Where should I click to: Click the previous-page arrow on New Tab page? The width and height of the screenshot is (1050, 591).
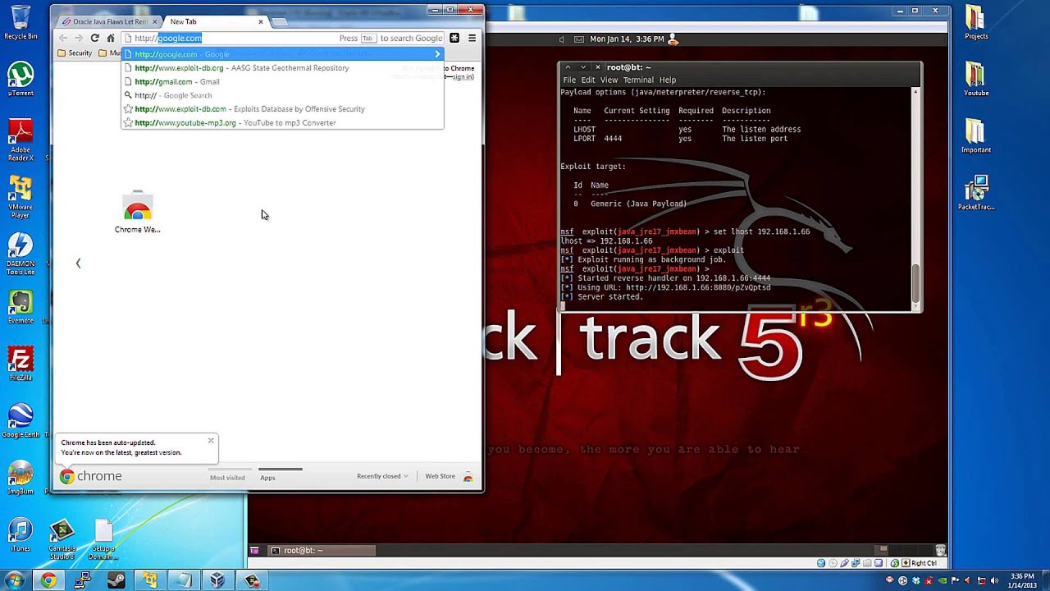pyautogui.click(x=78, y=263)
